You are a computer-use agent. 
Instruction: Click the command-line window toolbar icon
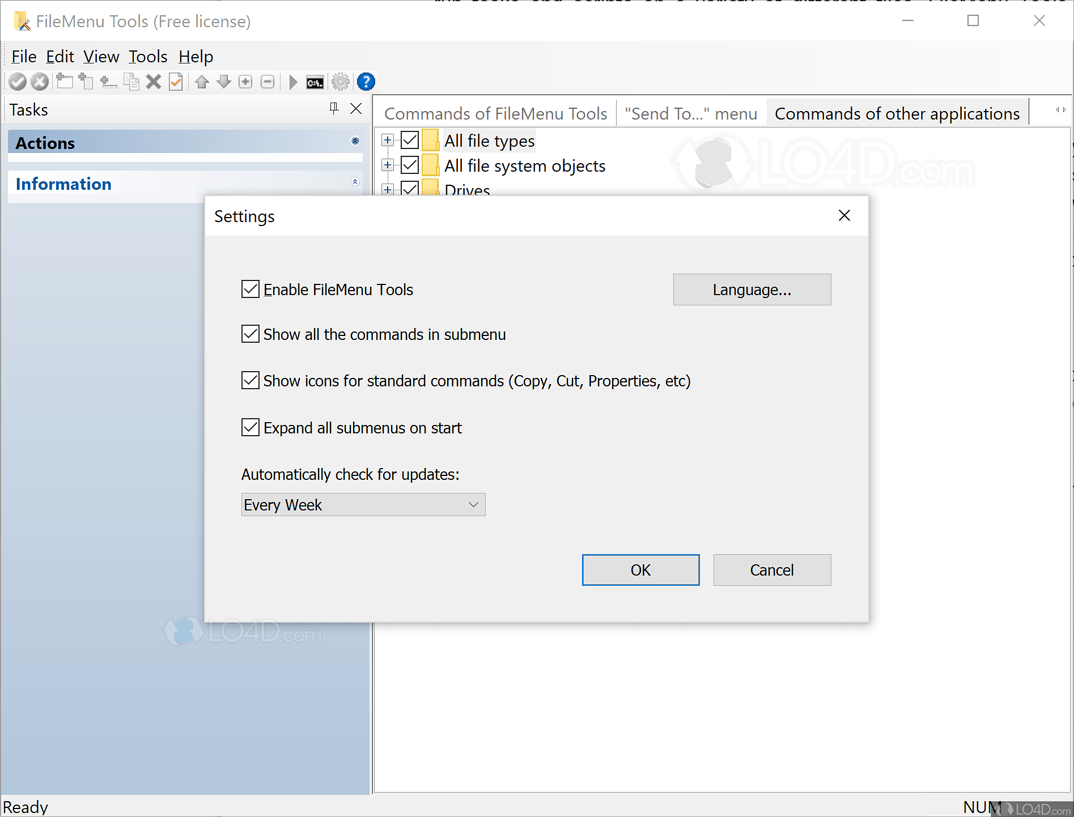315,82
